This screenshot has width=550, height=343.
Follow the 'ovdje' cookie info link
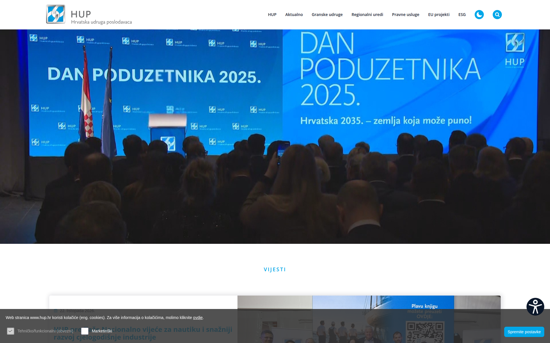click(198, 318)
